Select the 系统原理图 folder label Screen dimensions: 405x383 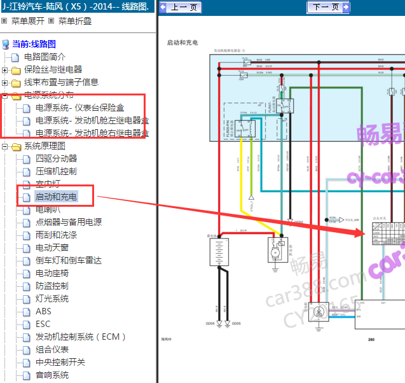45,146
